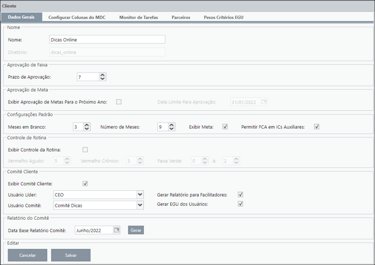This screenshot has width=375, height=265.
Task: Enable Exibir Controle da Rotina checkbox
Action: [x=85, y=149]
